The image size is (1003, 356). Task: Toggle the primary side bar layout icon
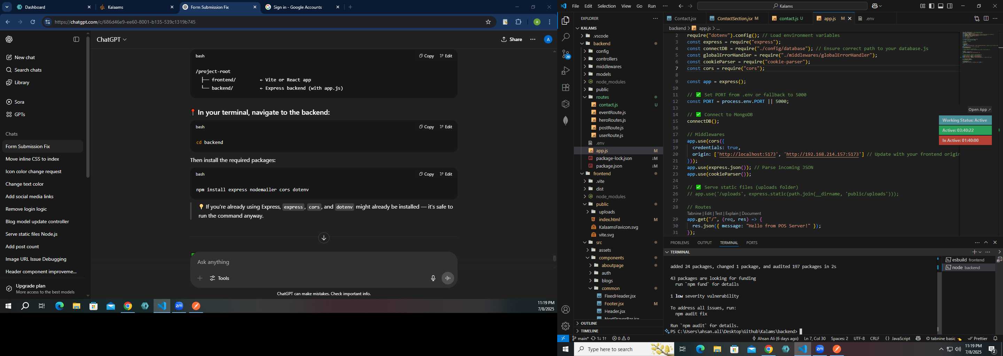pos(931,6)
